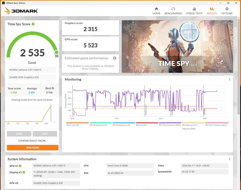Click the Intel Core i5-9500 CPU field
Image resolution: width=241 pixels, height=190 pixels.
tap(130, 166)
